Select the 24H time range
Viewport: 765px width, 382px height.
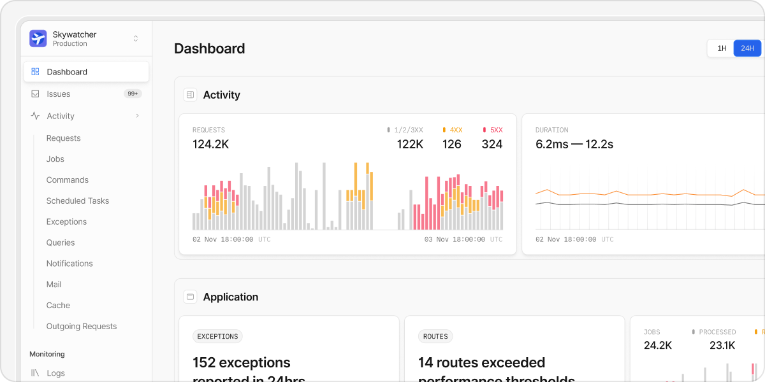click(747, 48)
